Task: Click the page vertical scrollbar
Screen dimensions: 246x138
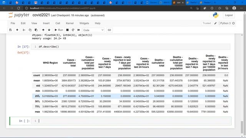Action: (x=242, y=127)
